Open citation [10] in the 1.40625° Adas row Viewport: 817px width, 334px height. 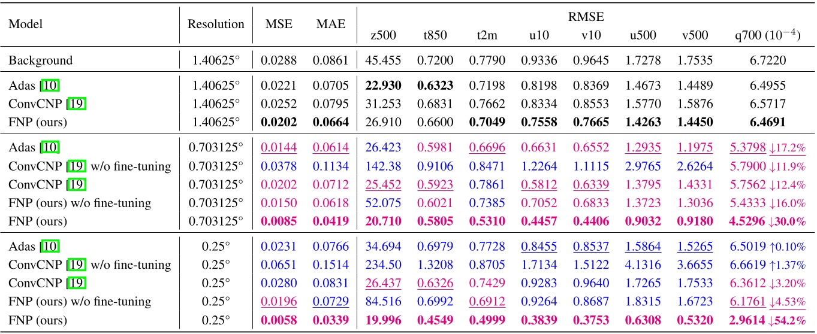pos(51,86)
